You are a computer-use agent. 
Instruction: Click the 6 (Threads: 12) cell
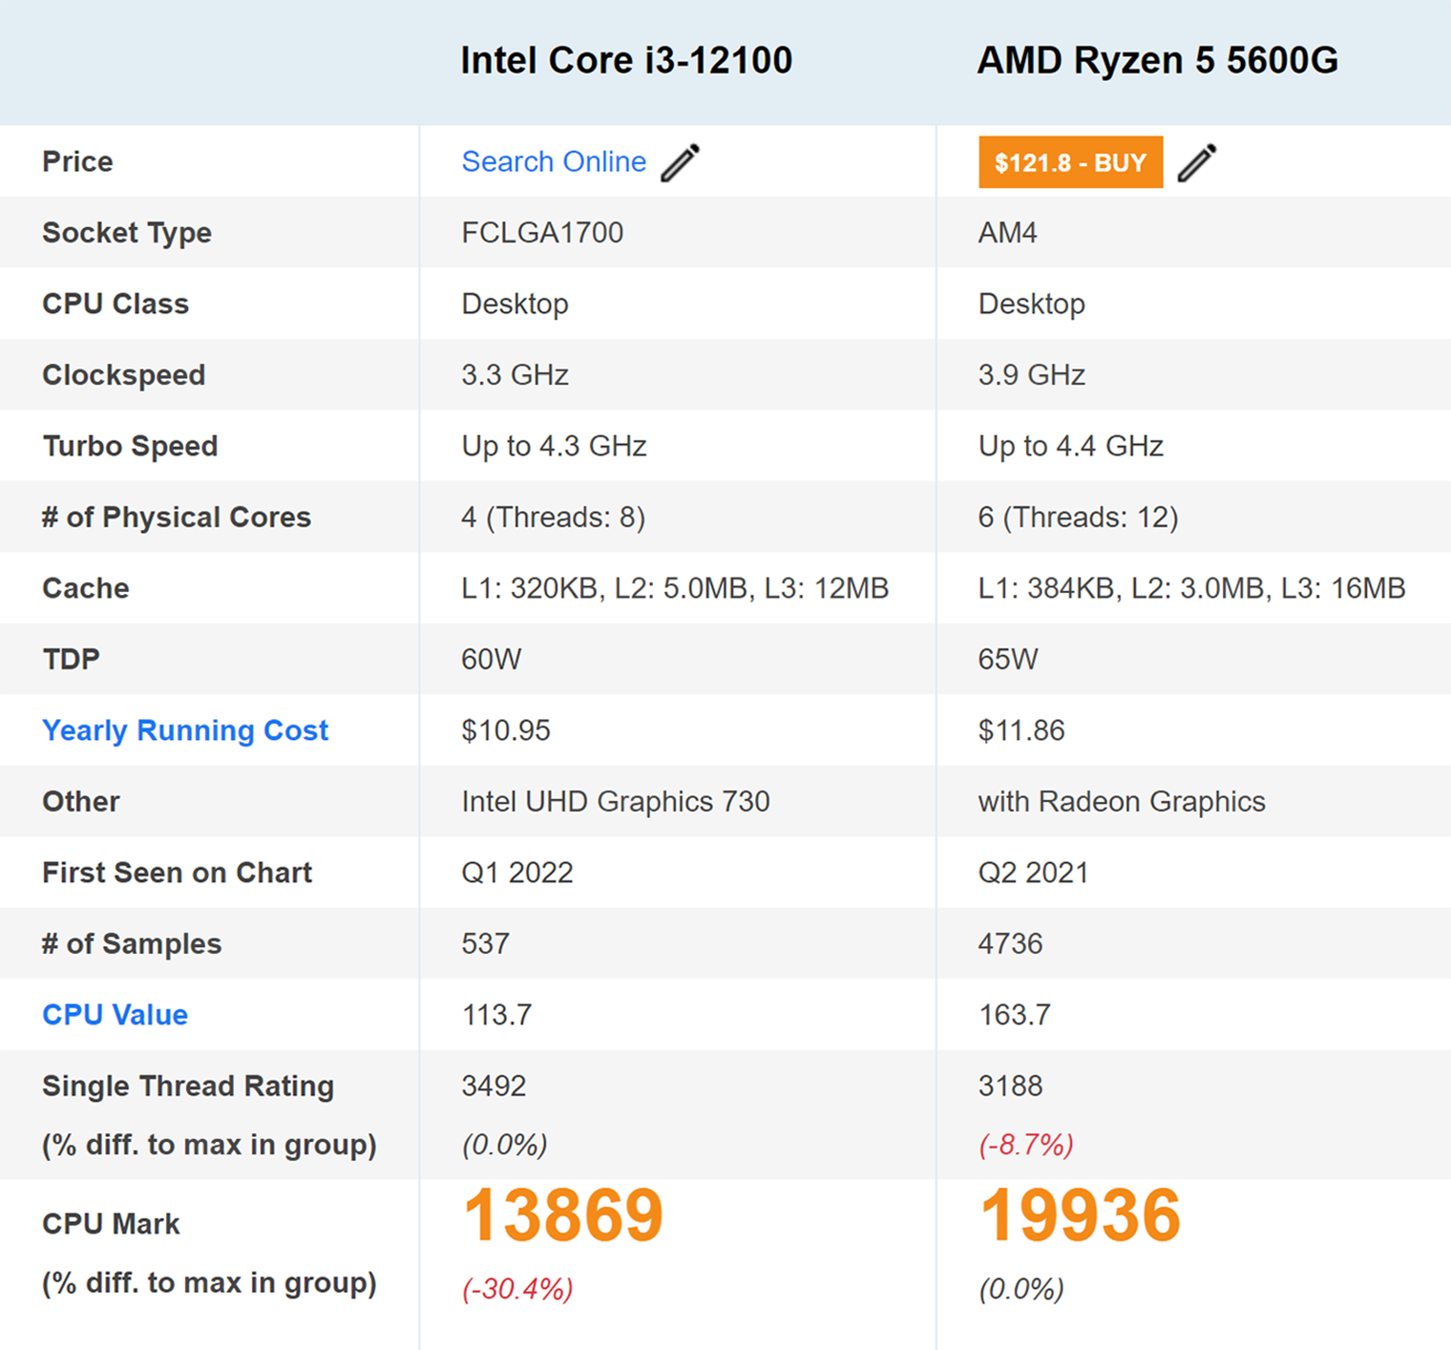1079,517
